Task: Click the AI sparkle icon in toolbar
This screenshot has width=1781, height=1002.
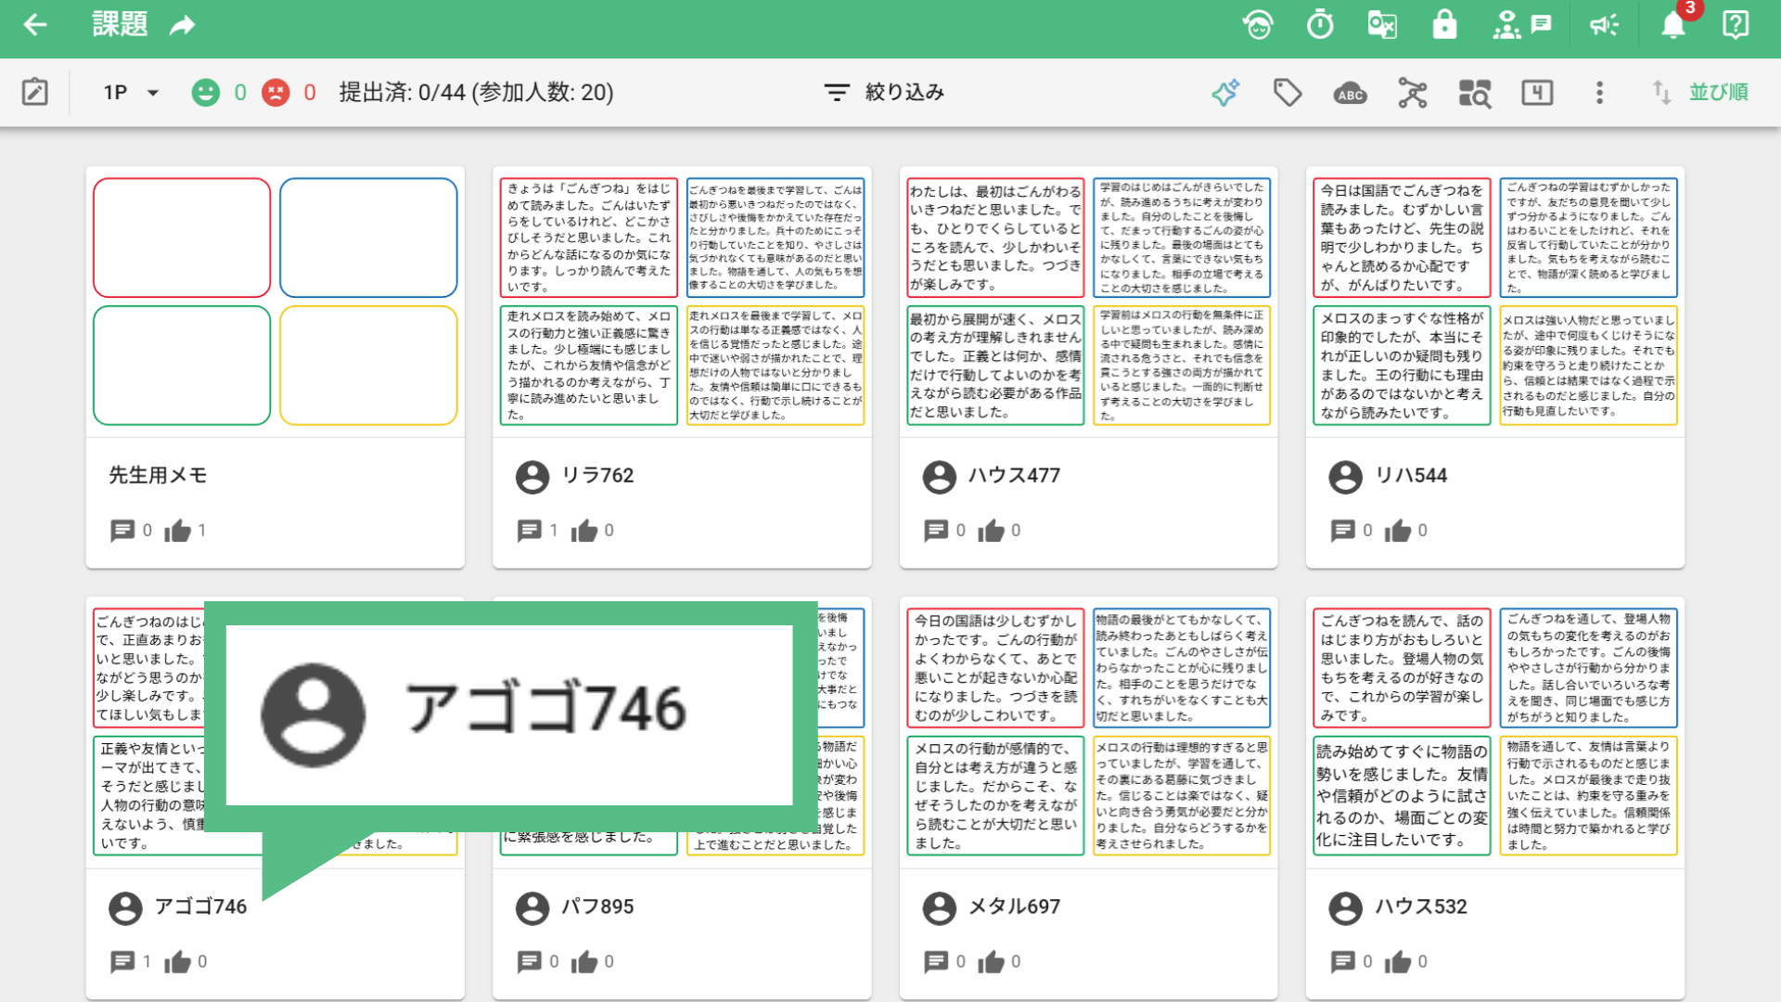Action: pos(1225,93)
